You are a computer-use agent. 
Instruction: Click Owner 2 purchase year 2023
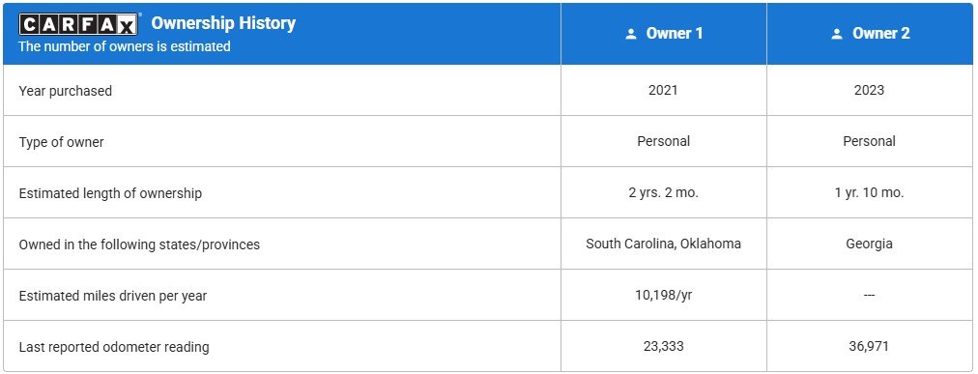click(x=870, y=91)
